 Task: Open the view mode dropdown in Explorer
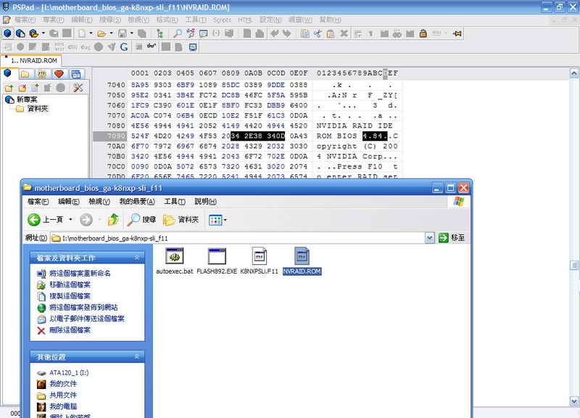217,220
